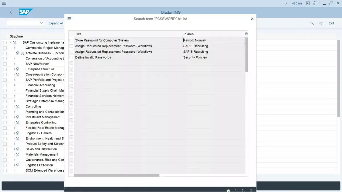Close the PASSWORD hit list dialog

pyautogui.click(x=252, y=19)
